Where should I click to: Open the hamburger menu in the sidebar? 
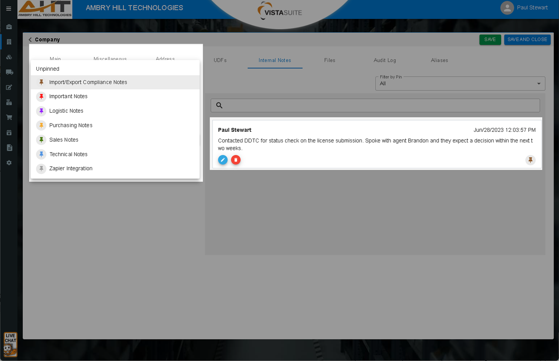(9, 8)
